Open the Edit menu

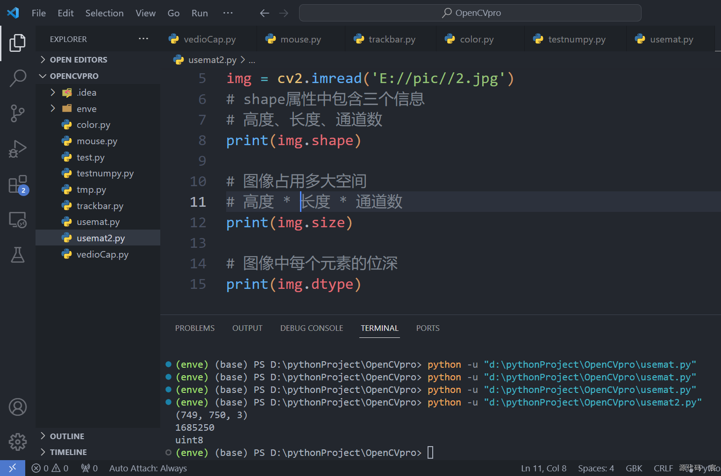pos(65,13)
